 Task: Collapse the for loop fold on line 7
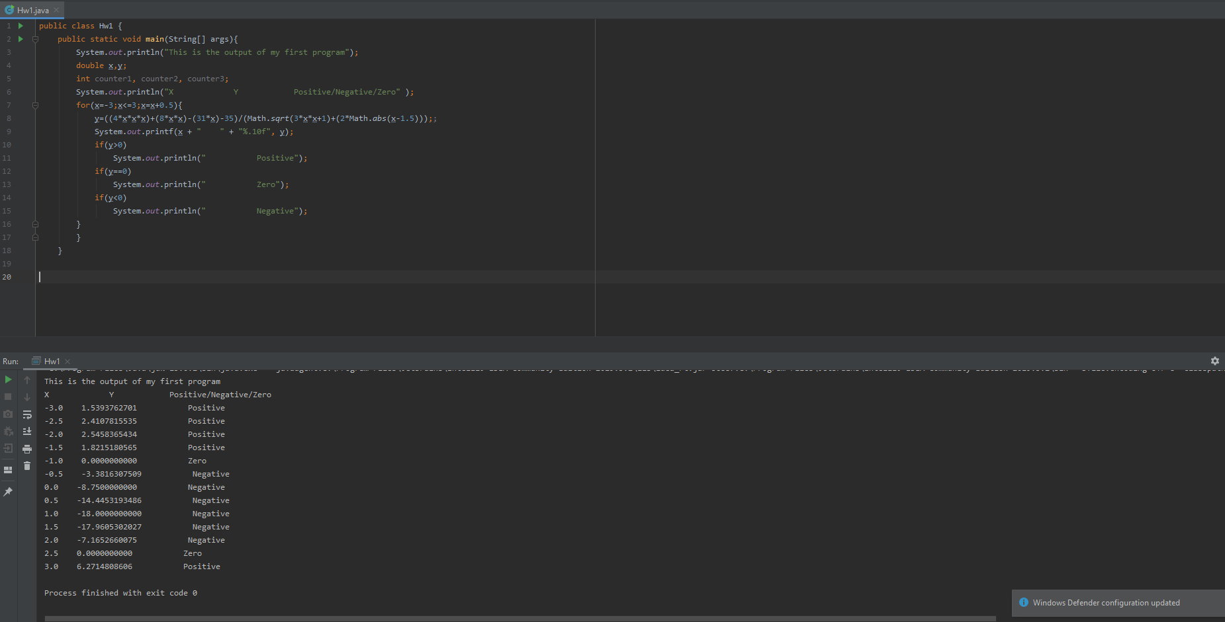[36, 105]
